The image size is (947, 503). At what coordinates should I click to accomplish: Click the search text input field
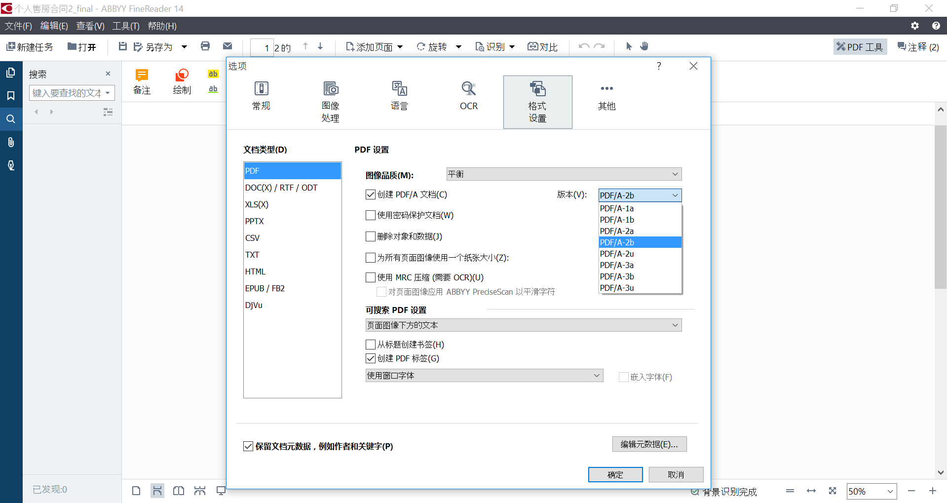67,93
